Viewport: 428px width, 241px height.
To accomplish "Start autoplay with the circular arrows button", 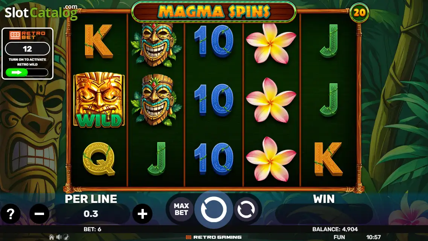I will pyautogui.click(x=246, y=210).
